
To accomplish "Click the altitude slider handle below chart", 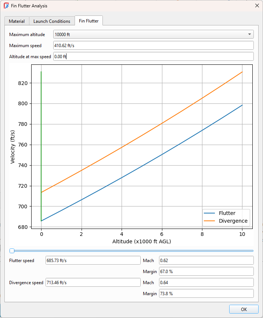I will tap(12, 251).
